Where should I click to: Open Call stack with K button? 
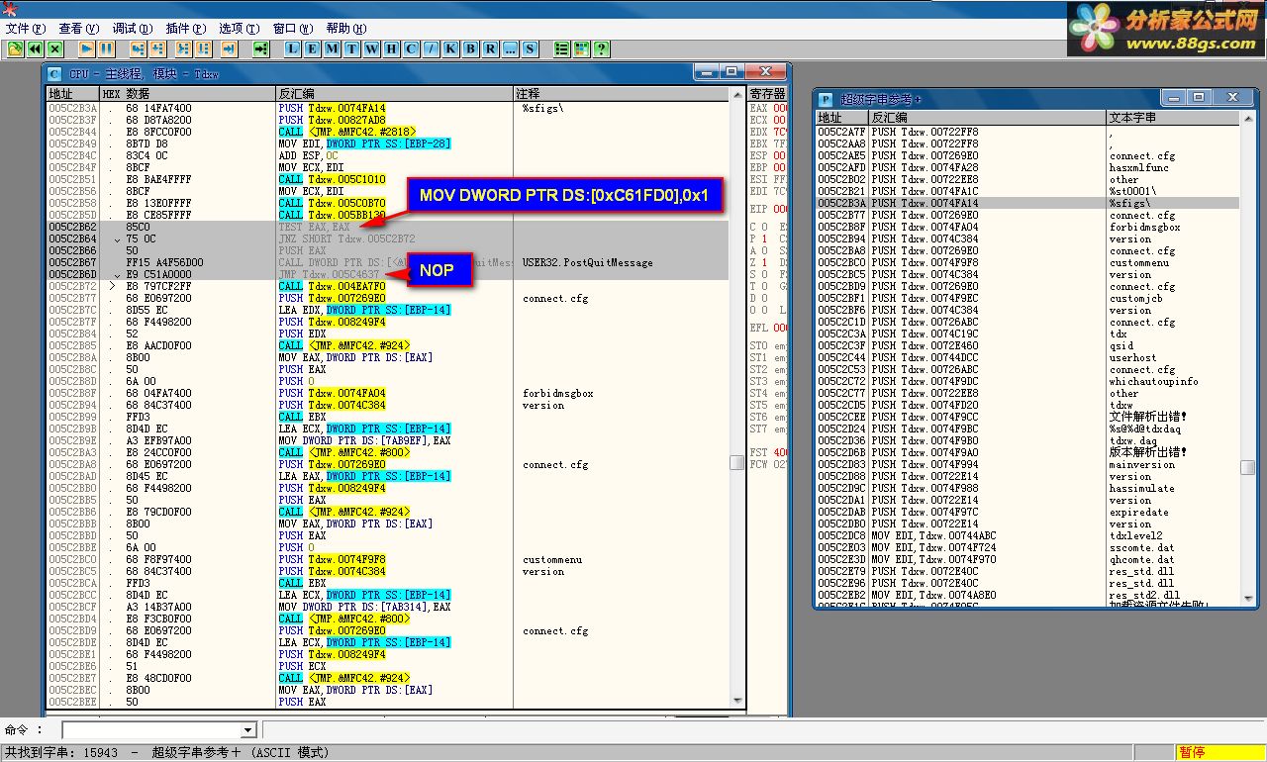click(451, 48)
